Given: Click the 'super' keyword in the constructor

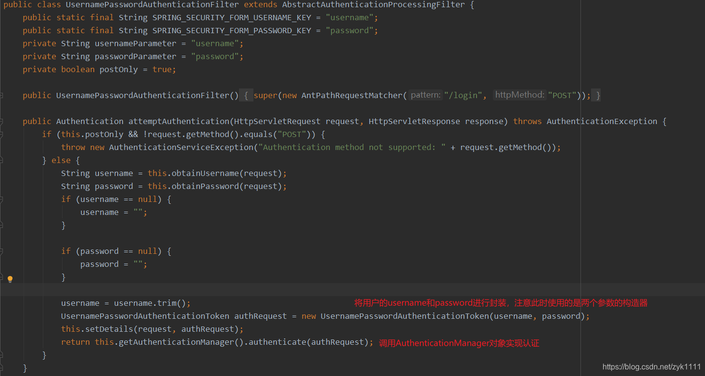Looking at the screenshot, I should pyautogui.click(x=265, y=95).
